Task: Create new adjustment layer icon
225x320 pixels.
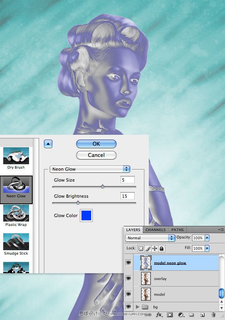Action: click(181, 315)
